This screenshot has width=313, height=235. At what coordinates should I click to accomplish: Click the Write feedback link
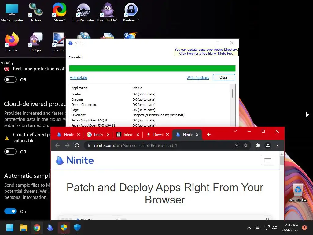198,78
